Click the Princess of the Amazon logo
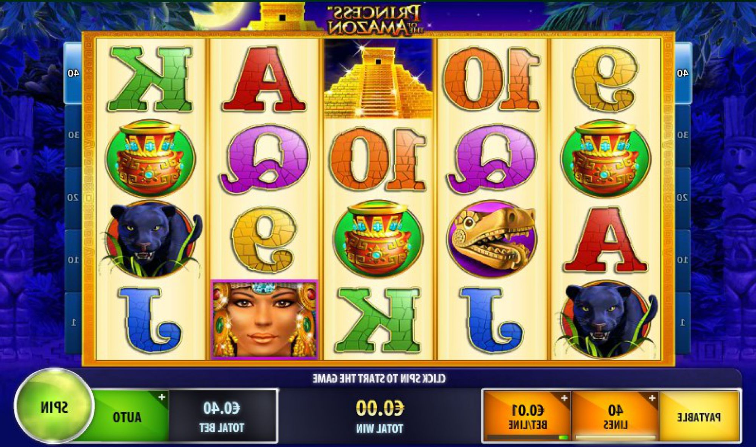Image resolution: width=756 pixels, height=447 pixels. click(374, 20)
